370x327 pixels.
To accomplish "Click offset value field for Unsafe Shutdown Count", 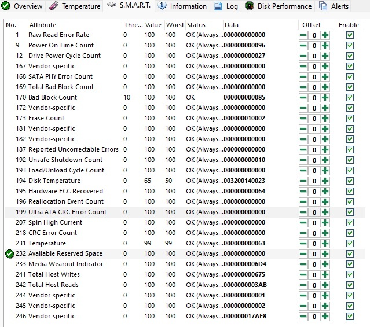I will click(x=314, y=160).
